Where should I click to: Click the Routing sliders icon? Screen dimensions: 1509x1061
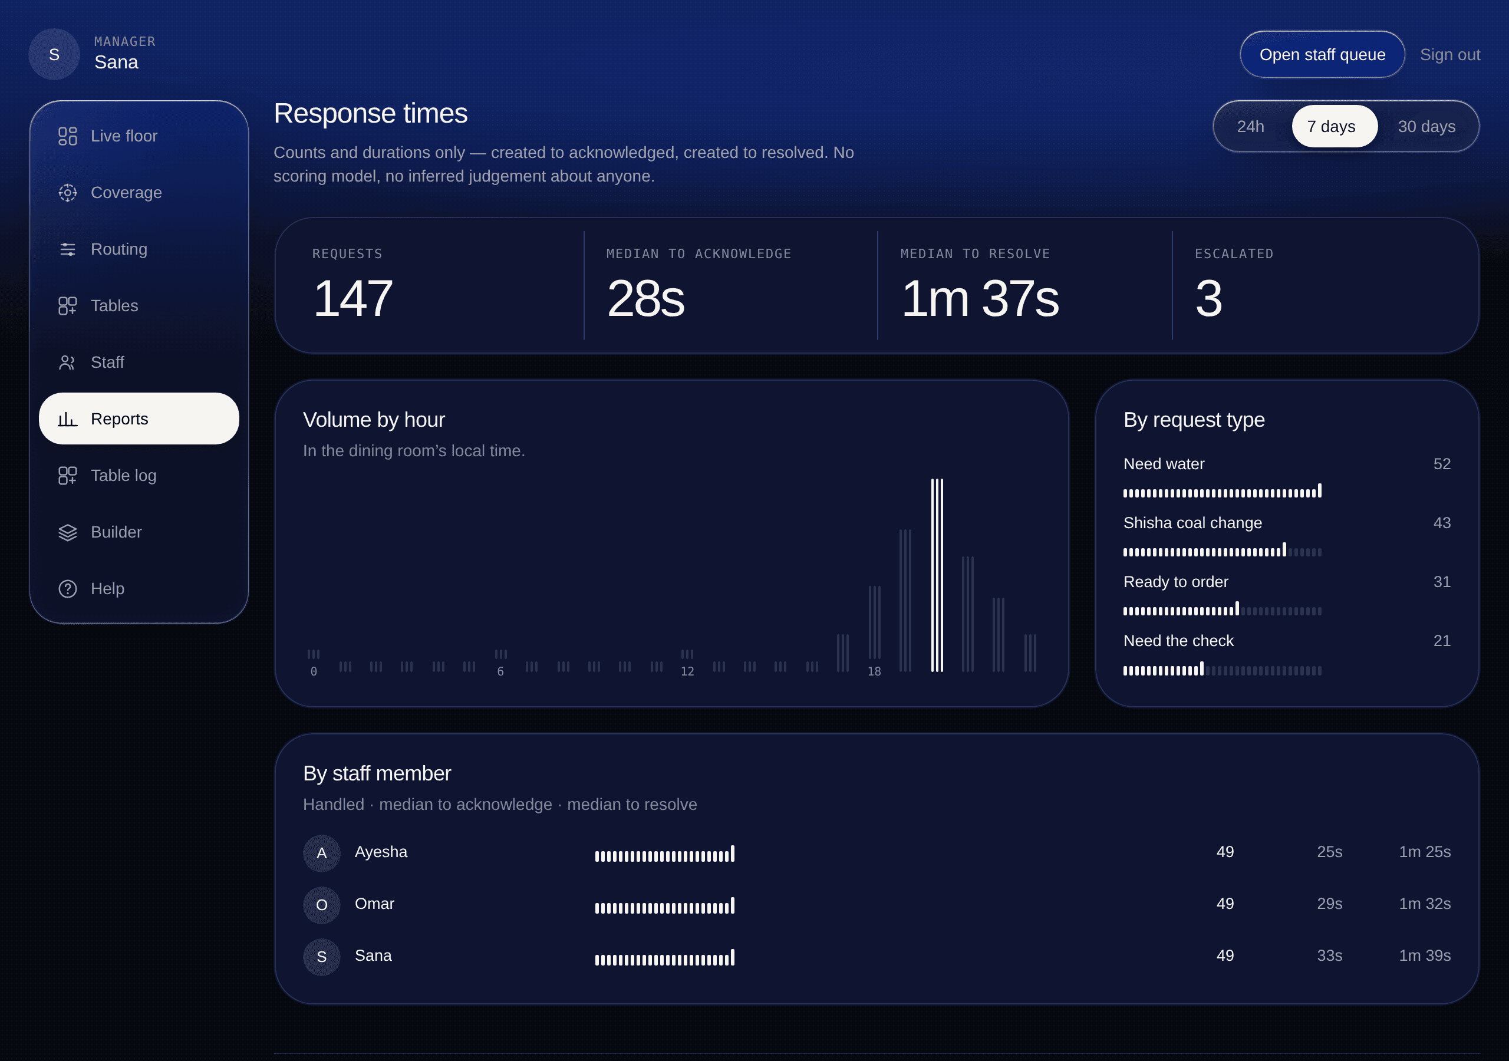68,249
